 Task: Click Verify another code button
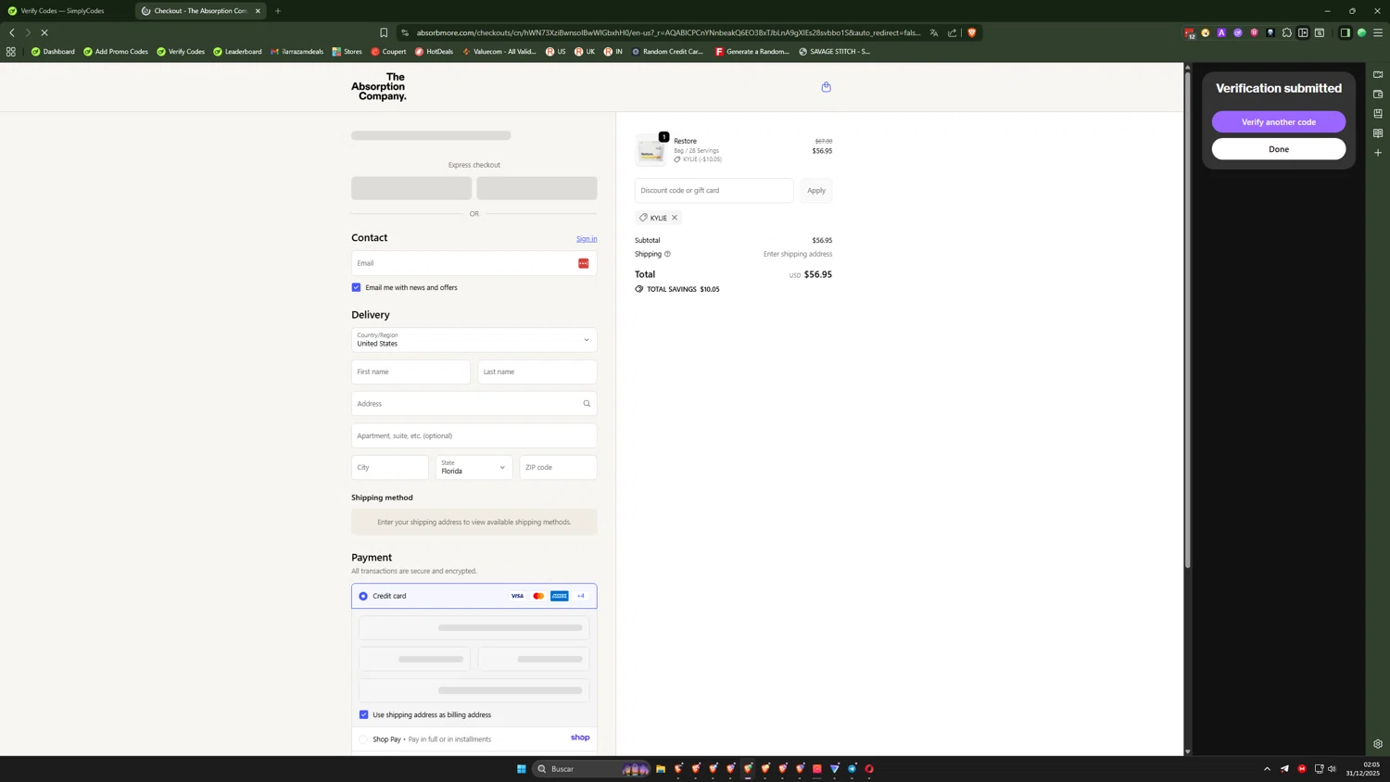1279,122
